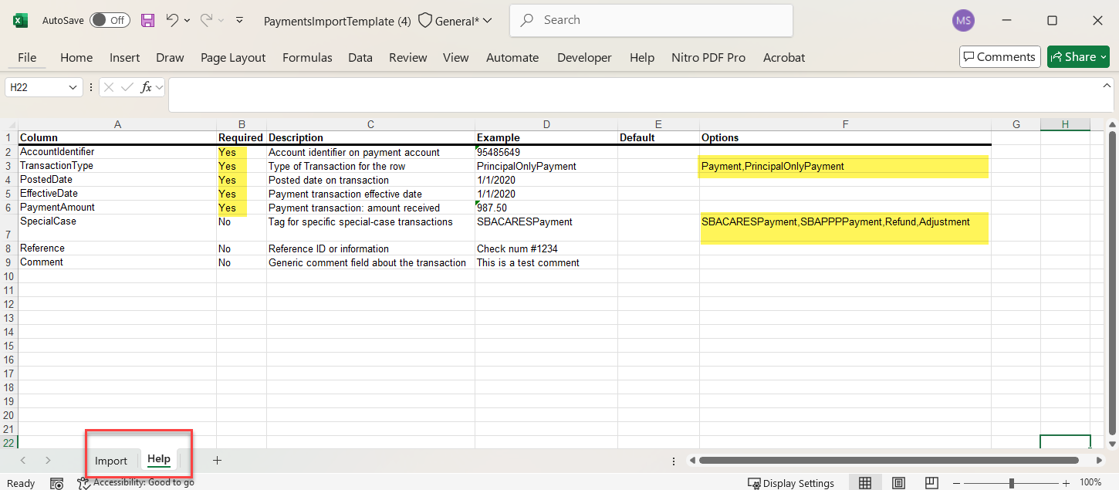Select cell with text AccountIdentifier
Screen dimensions: 1119x490
coord(117,152)
